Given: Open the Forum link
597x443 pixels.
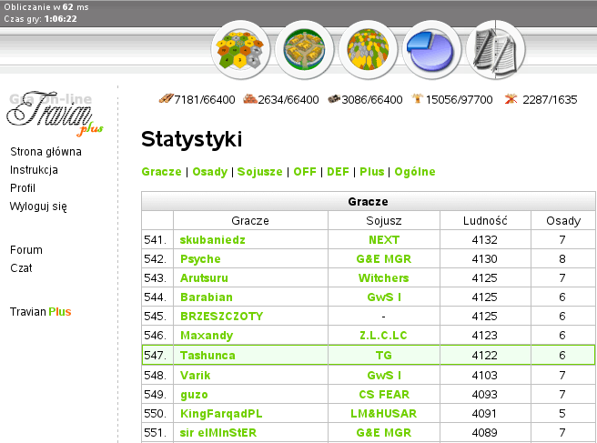Looking at the screenshot, I should (x=25, y=250).
